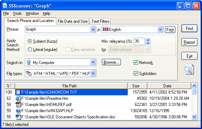The height and width of the screenshot is (129, 202).
Task: Click the UK flag icon beside English
Action: [x=106, y=29]
